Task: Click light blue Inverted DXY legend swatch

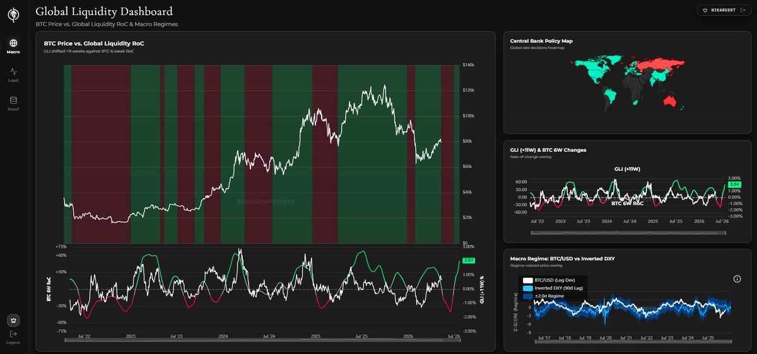Action: 528,288
